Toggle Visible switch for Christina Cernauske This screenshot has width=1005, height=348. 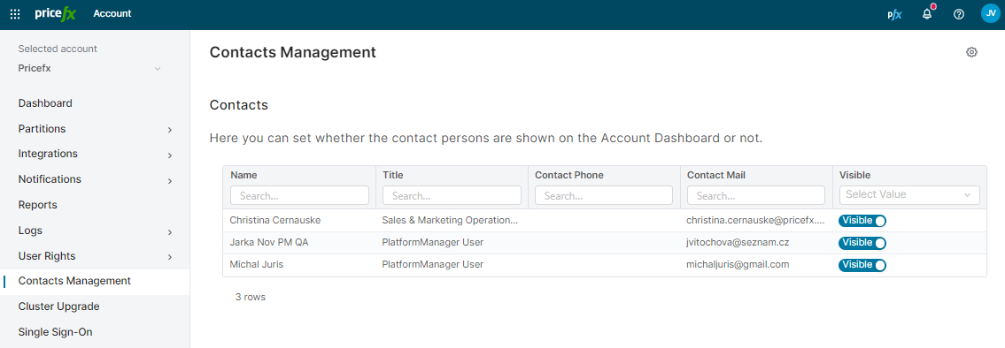[x=862, y=221]
